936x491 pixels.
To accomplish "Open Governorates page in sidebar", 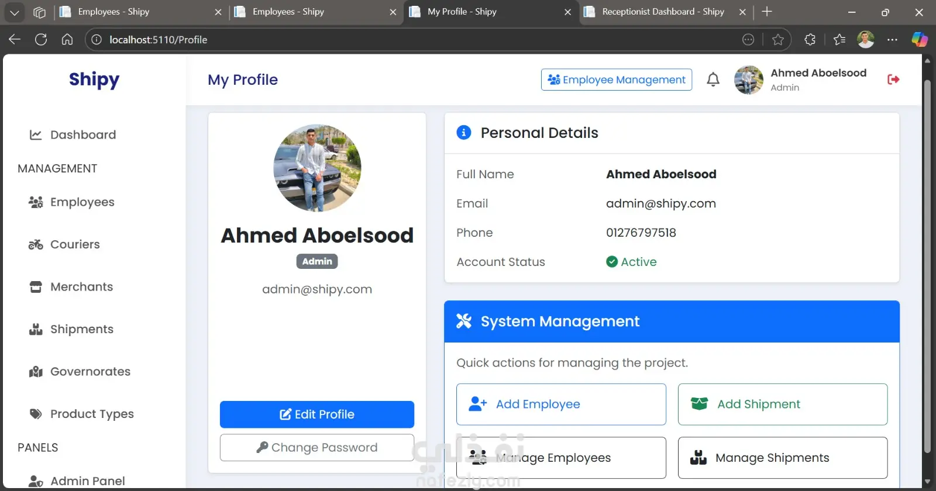I will 80,372.
